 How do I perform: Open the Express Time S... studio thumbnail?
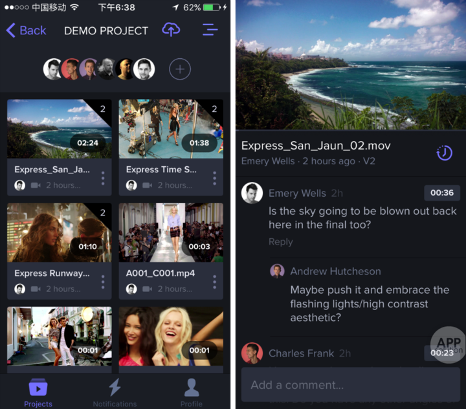(171, 129)
